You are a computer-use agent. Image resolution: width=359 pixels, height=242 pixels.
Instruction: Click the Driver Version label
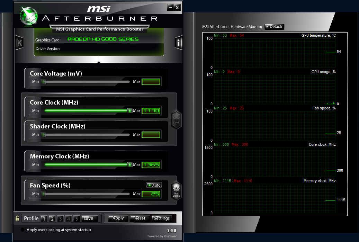pos(47,48)
